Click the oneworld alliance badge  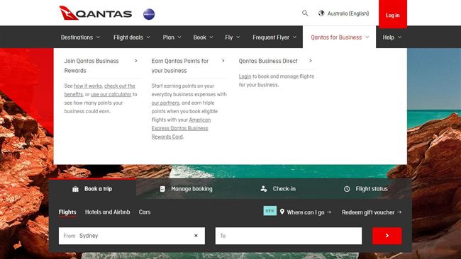pyautogui.click(x=149, y=14)
